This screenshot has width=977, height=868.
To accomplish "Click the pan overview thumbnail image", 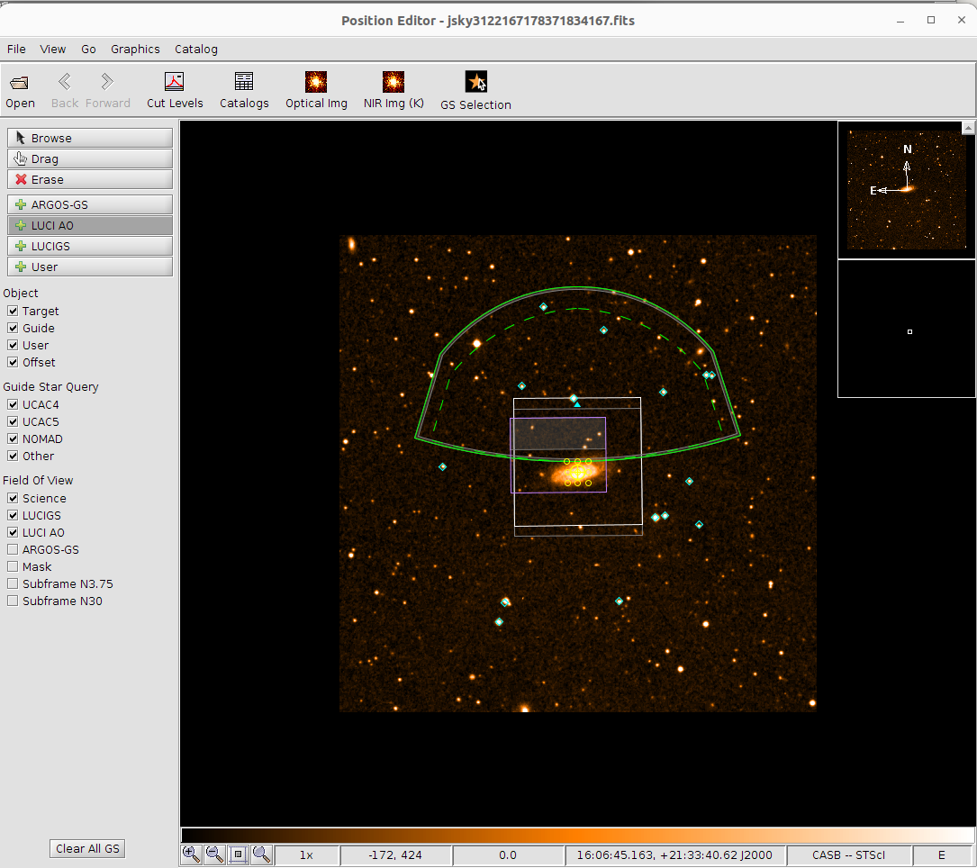I will [x=906, y=190].
